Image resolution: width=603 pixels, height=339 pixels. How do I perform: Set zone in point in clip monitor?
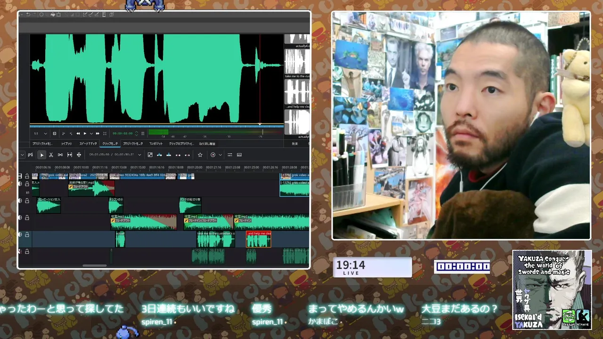pos(63,133)
